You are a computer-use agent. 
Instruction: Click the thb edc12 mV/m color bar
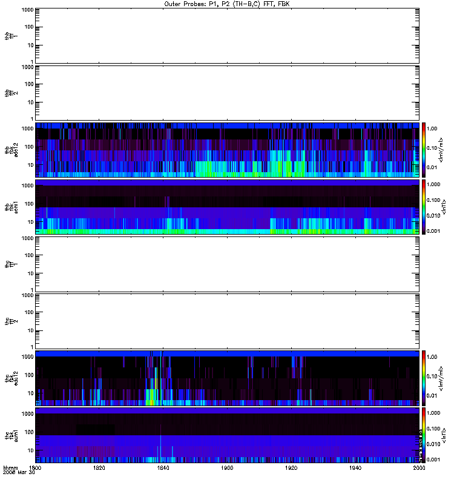(424, 150)
